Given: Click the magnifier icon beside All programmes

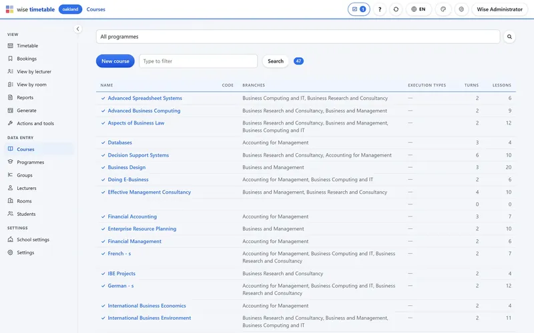Looking at the screenshot, I should pos(509,37).
